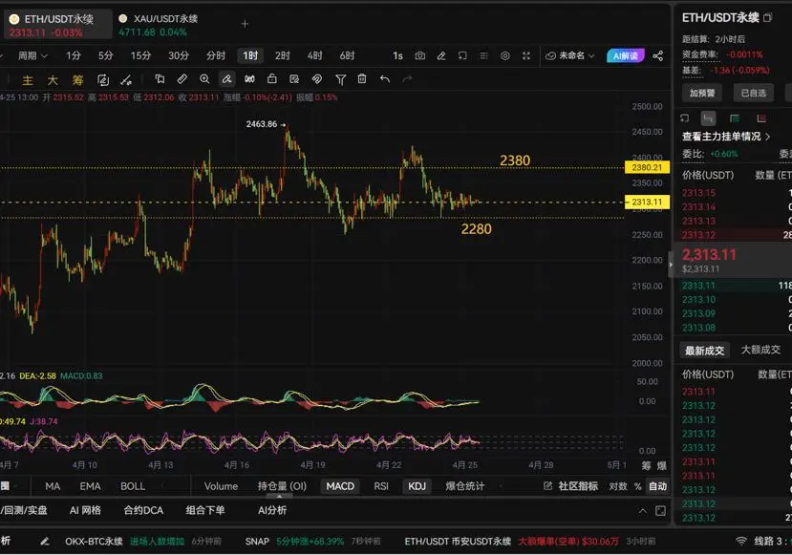Select the 主 main indicator icon

tap(28, 80)
